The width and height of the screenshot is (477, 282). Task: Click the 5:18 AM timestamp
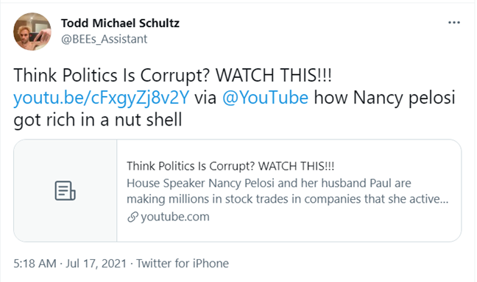point(35,263)
